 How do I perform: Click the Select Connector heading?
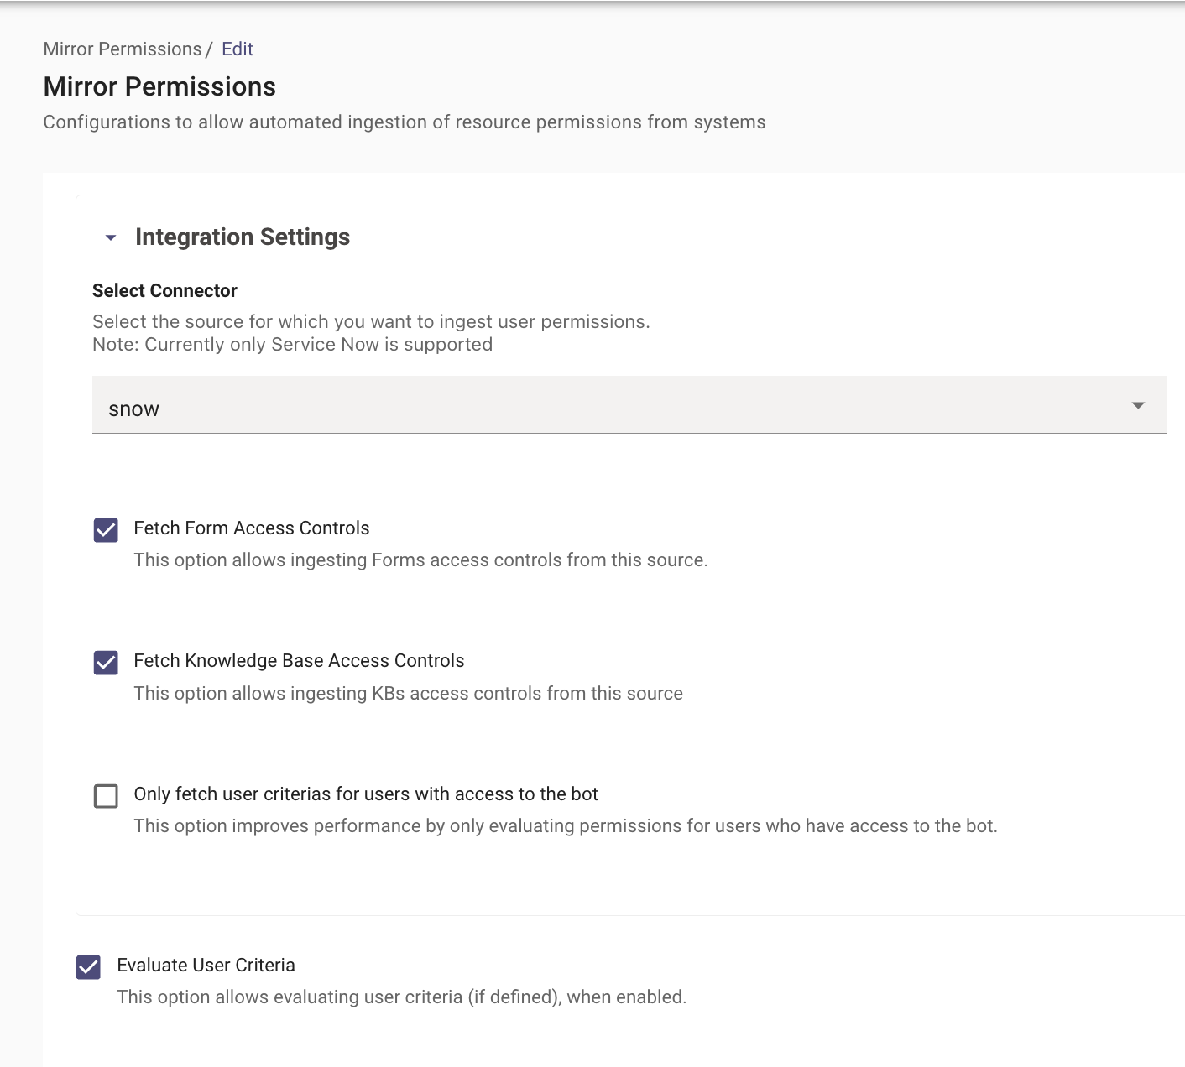coord(164,291)
